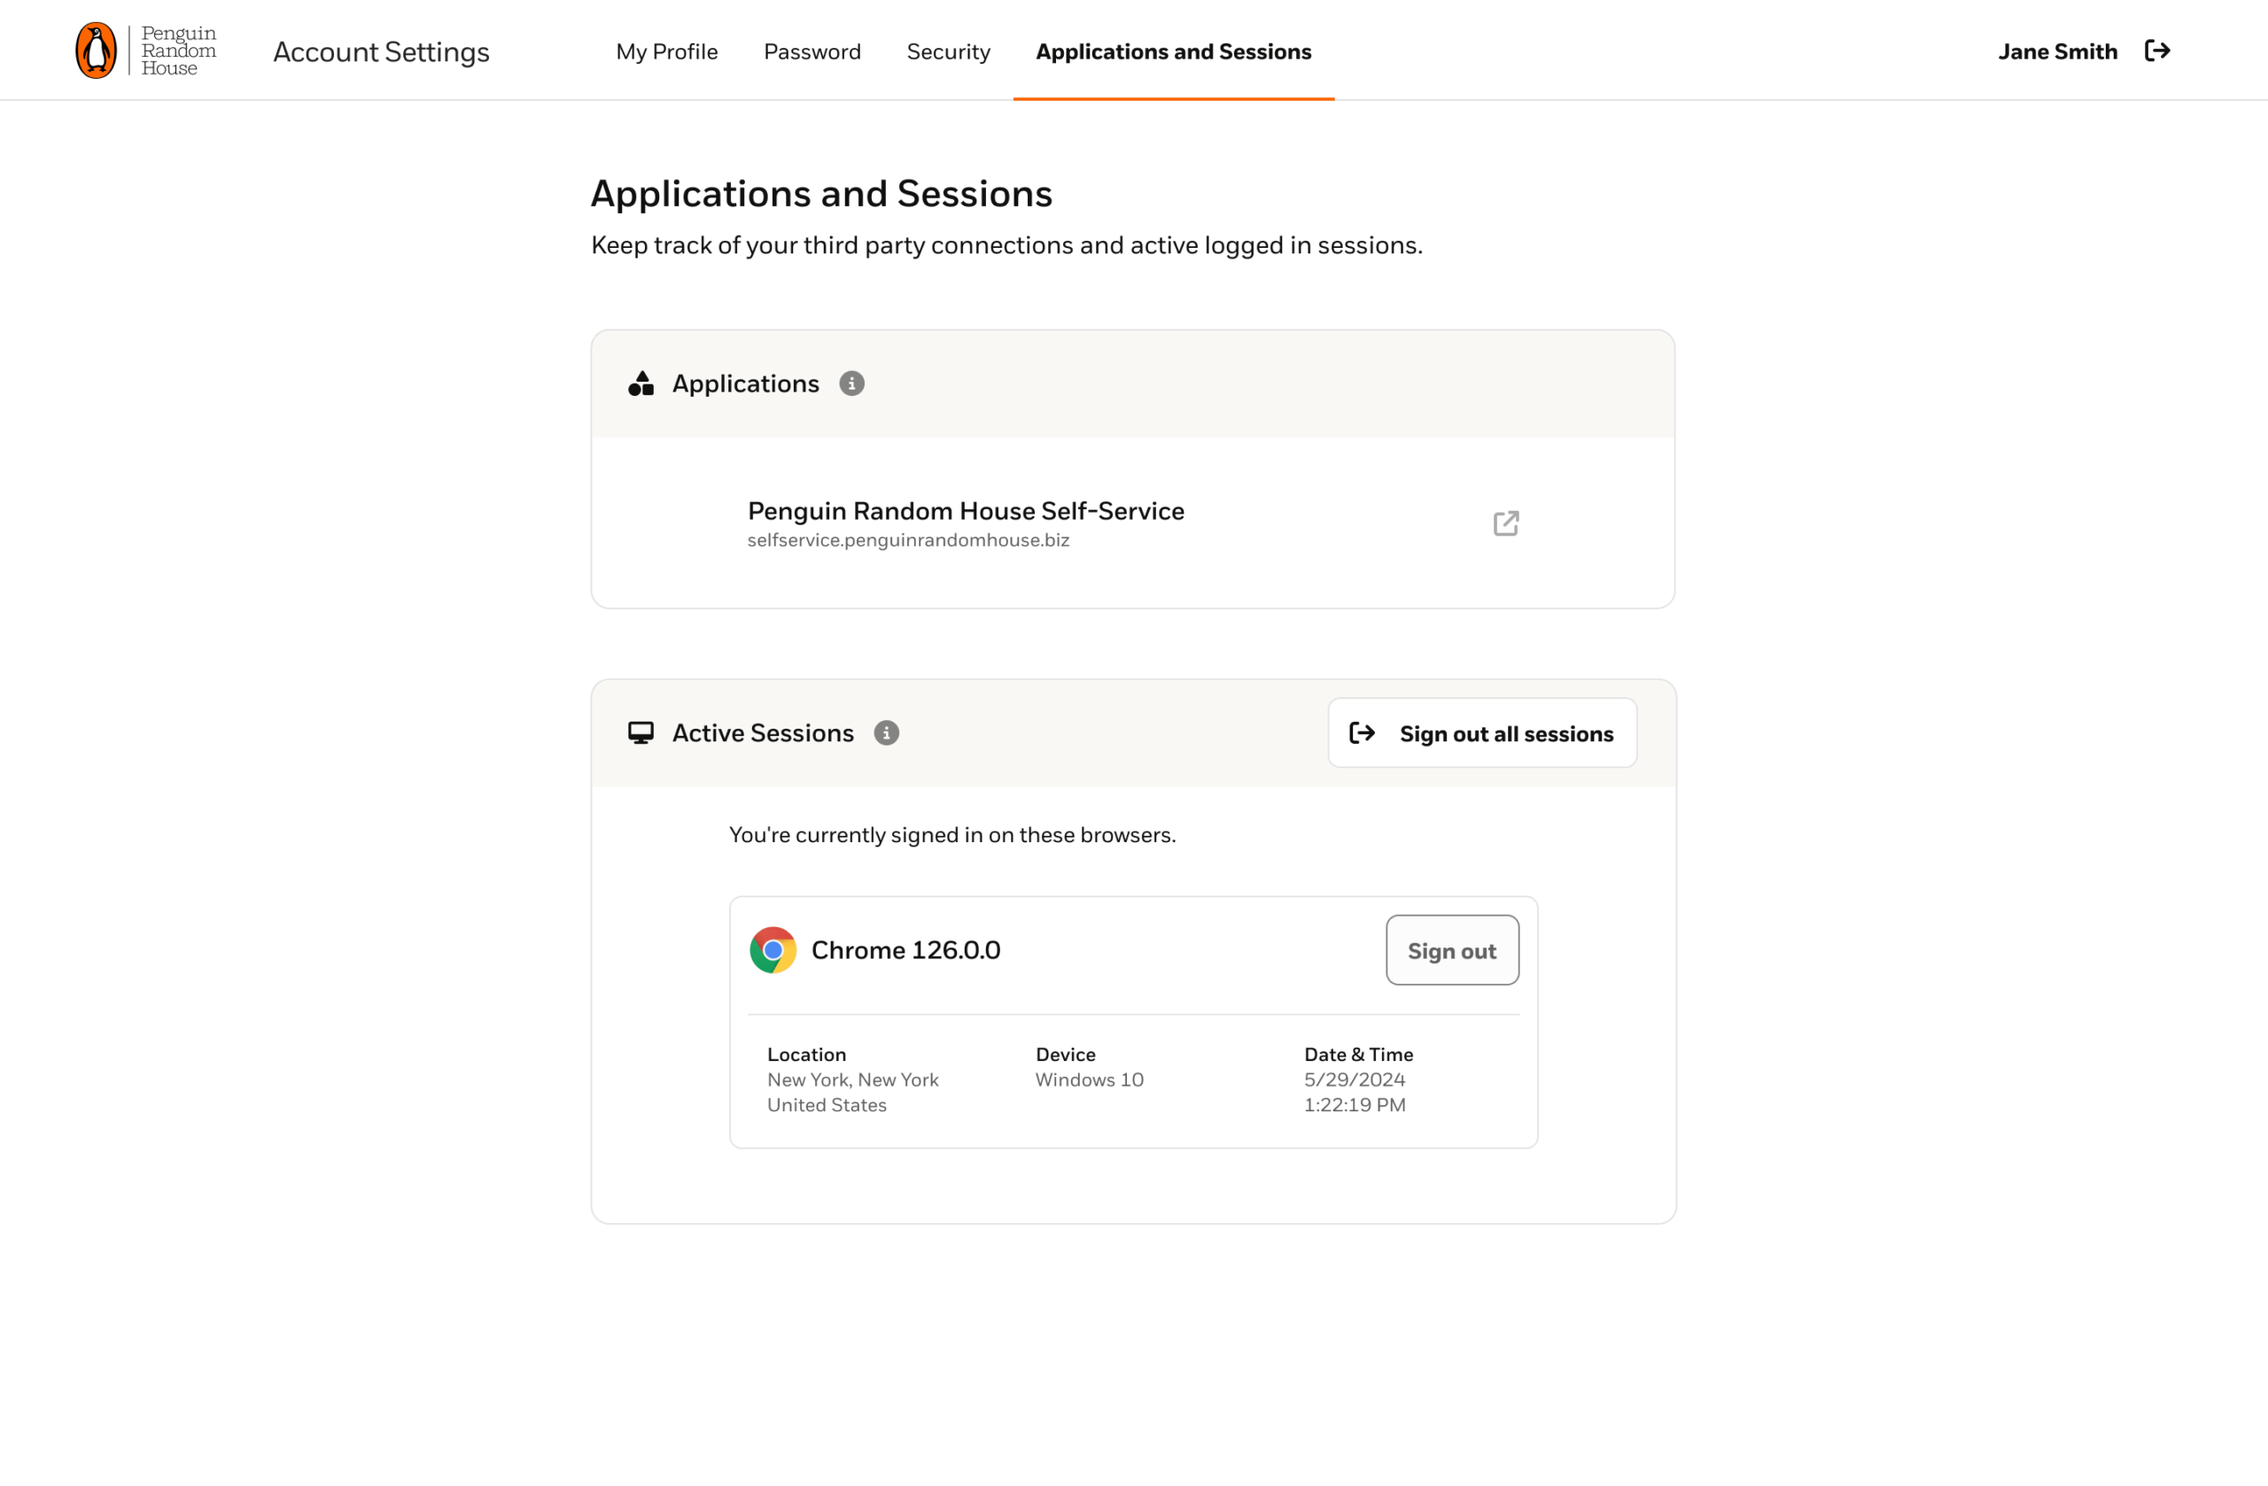Screen dimensions: 2268x1486
Task: Click the Active Sessions monitor icon
Action: coord(641,732)
